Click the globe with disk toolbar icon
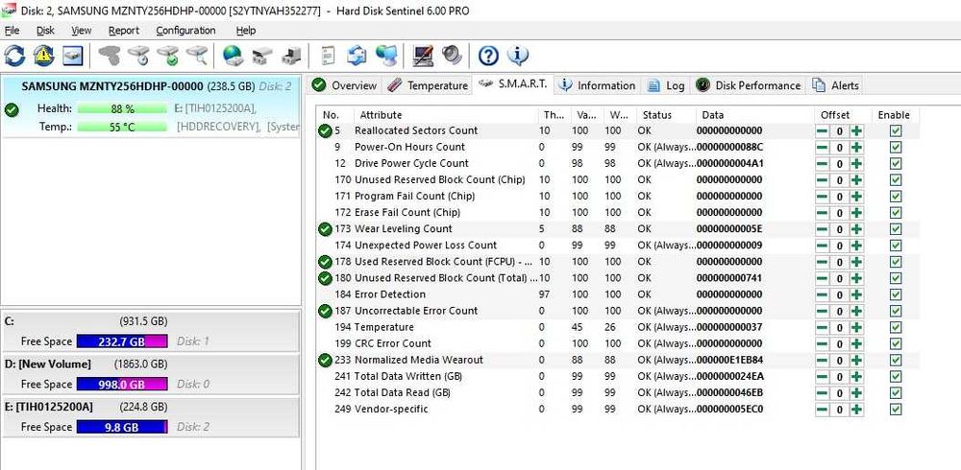The width and height of the screenshot is (961, 470). [x=233, y=56]
